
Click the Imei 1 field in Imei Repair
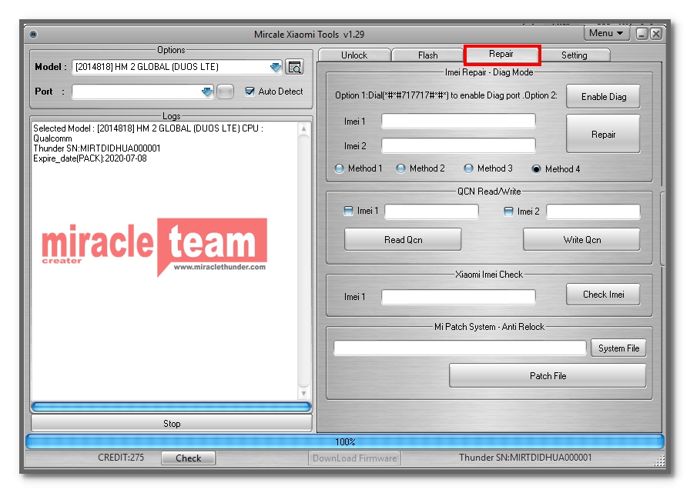pos(458,122)
